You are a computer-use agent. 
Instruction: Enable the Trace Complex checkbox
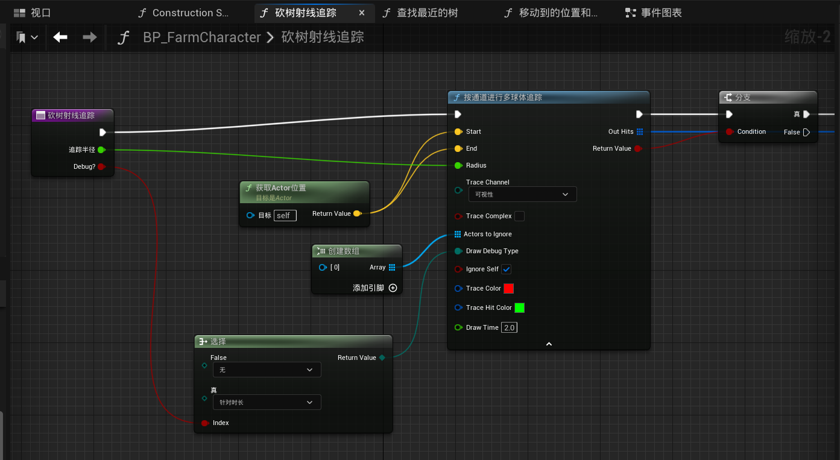pyautogui.click(x=519, y=216)
